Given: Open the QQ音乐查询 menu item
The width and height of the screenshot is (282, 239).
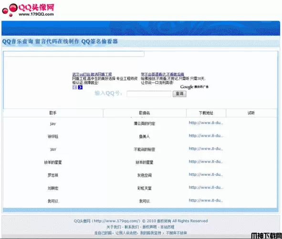Looking at the screenshot, I should (18, 42).
